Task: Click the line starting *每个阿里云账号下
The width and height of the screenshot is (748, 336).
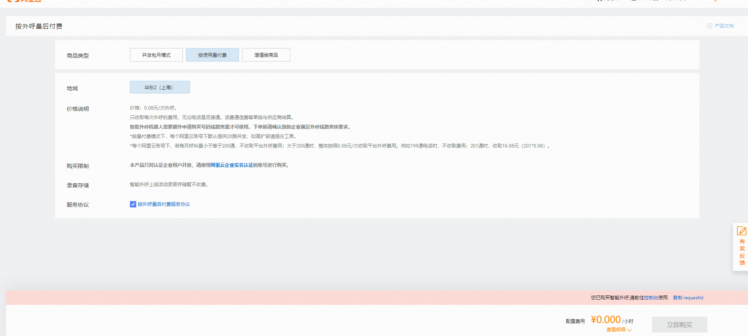Action: coord(340,146)
